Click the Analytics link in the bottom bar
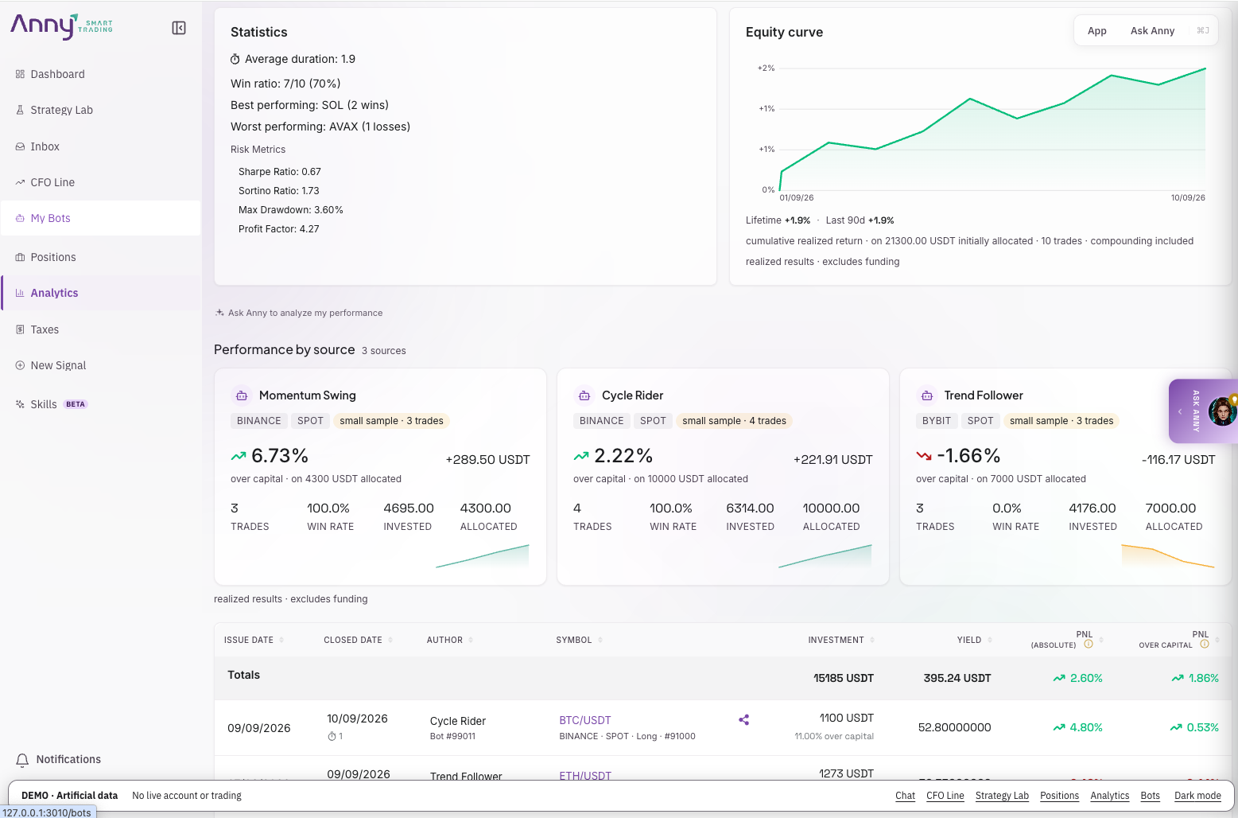 click(x=1110, y=796)
